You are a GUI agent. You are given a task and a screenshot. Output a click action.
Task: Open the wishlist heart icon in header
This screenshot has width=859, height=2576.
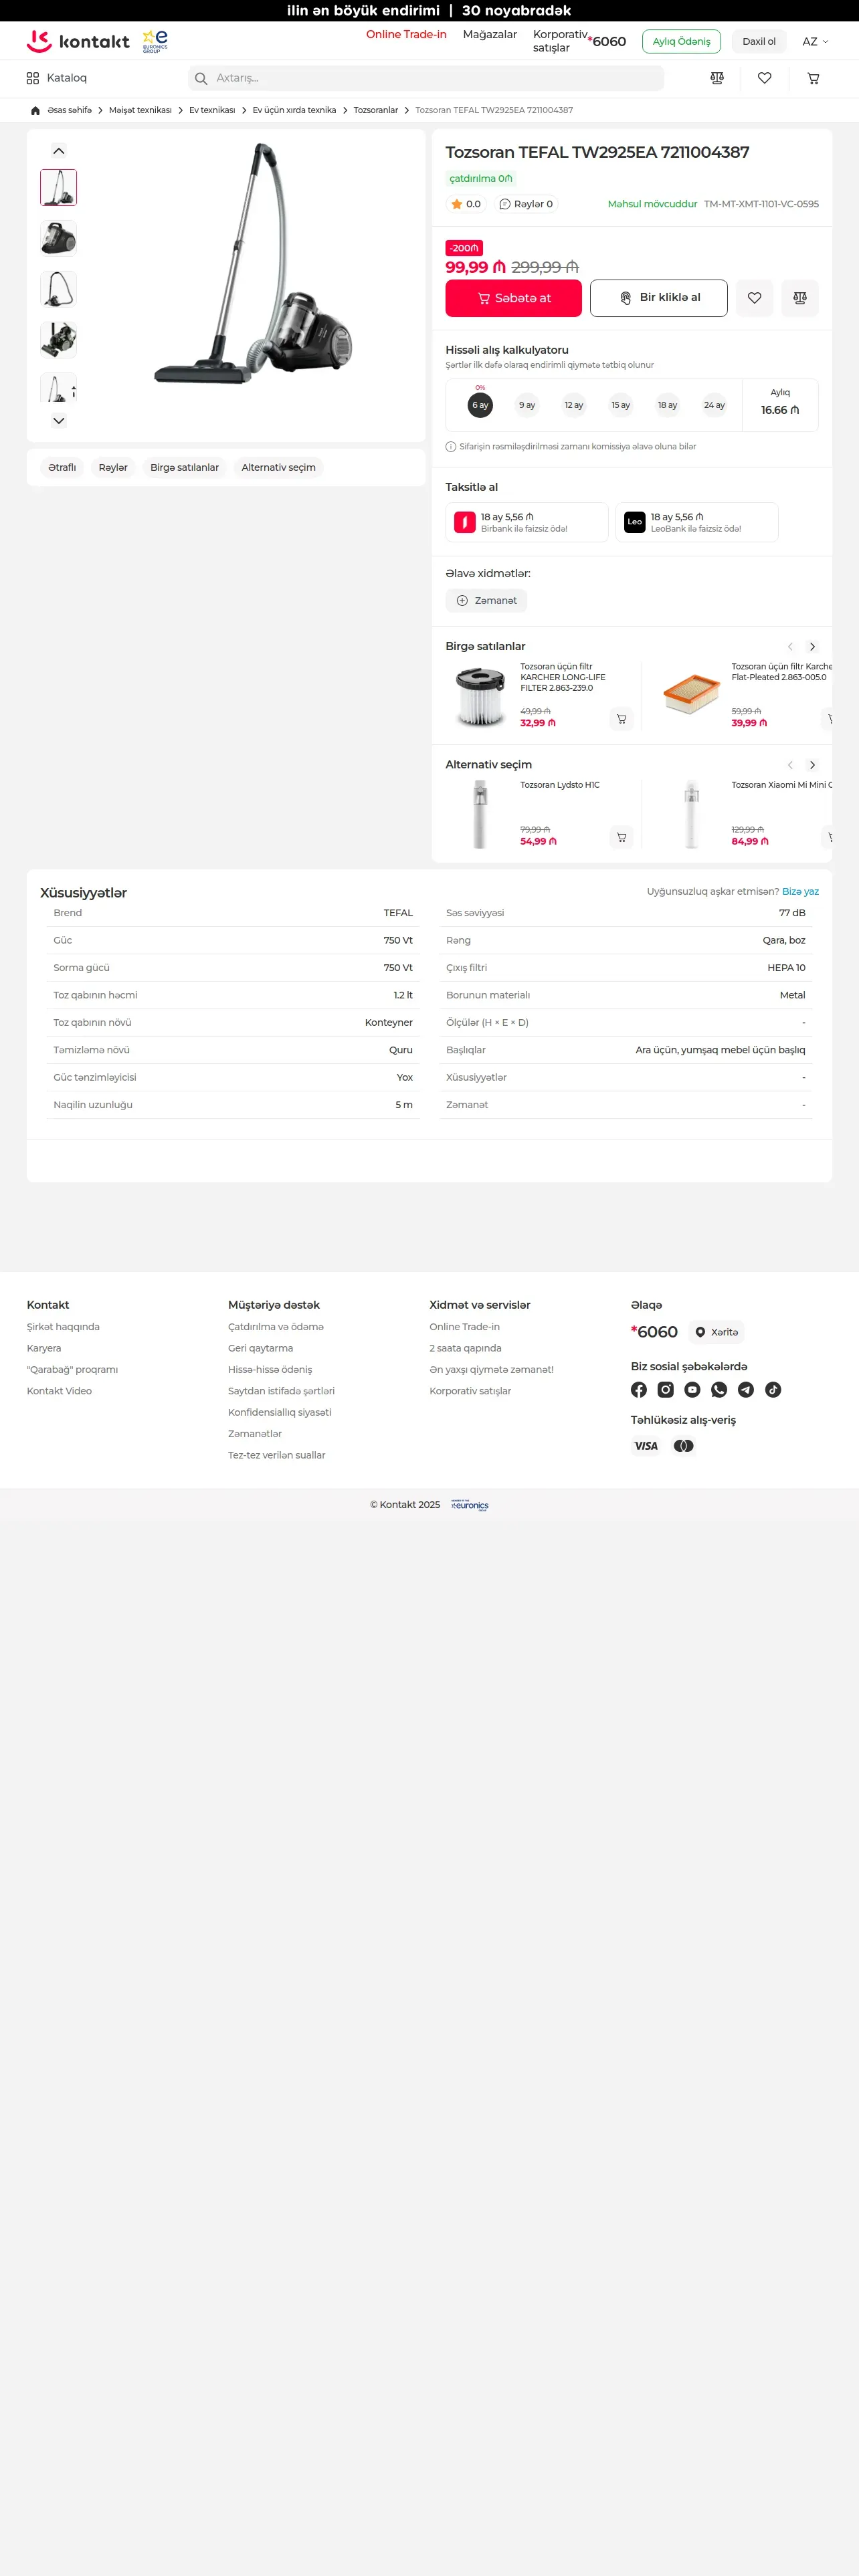point(765,78)
